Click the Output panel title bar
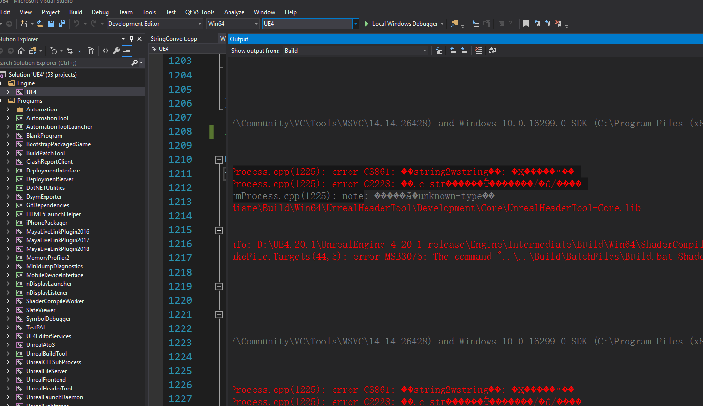Image resolution: width=703 pixels, height=406 pixels. pyautogui.click(x=465, y=39)
